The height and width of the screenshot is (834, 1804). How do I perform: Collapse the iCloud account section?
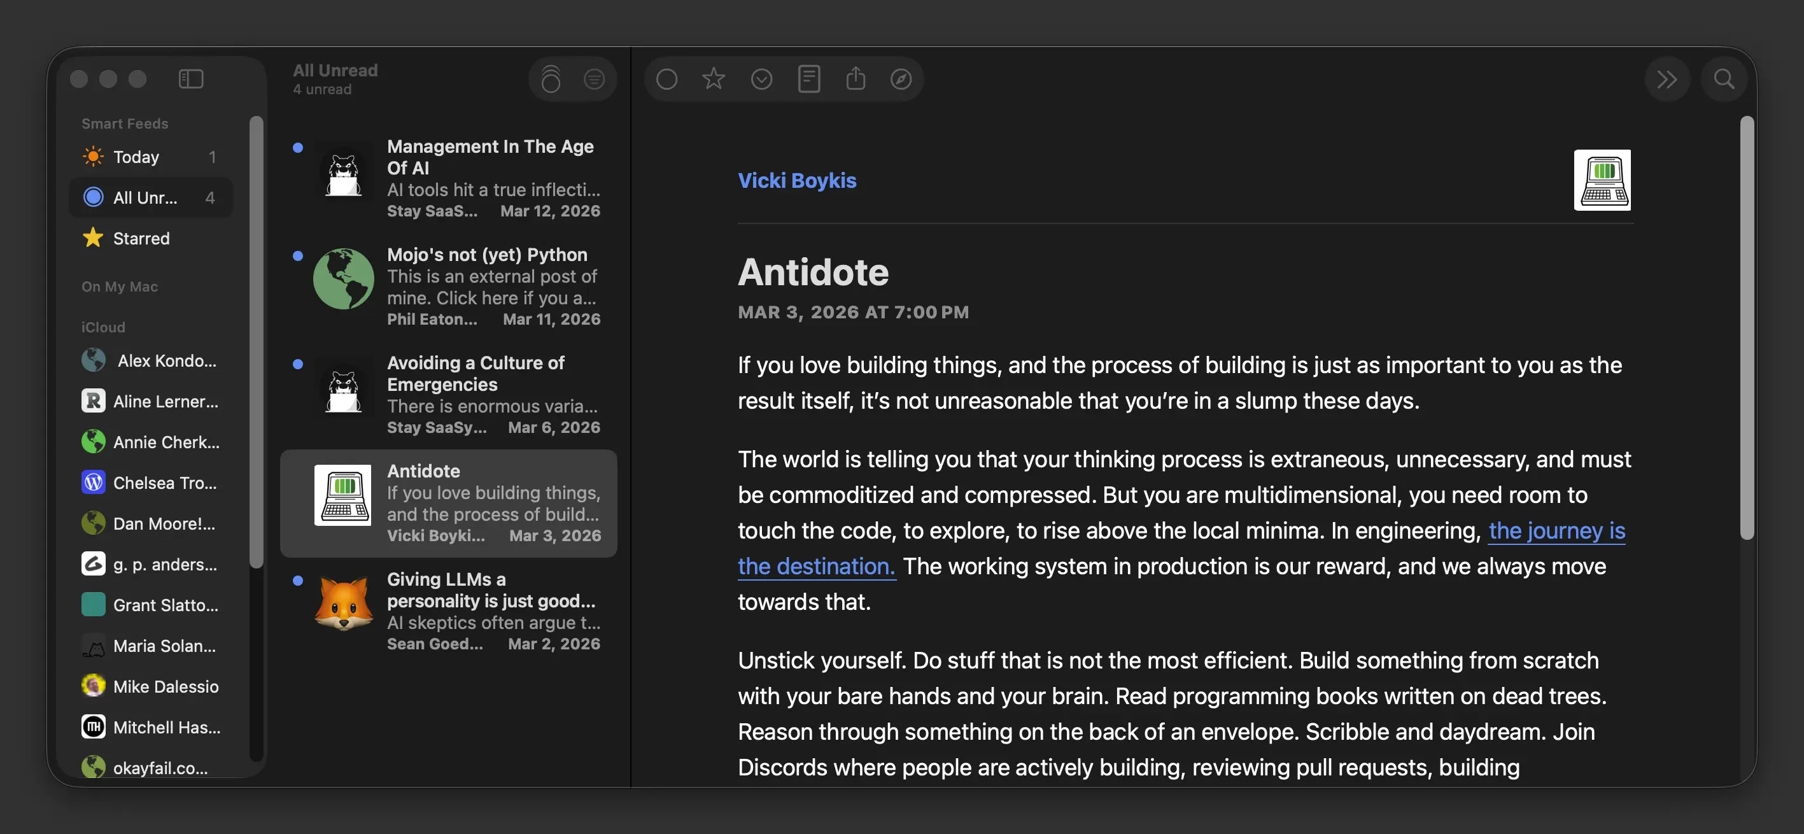coord(103,327)
